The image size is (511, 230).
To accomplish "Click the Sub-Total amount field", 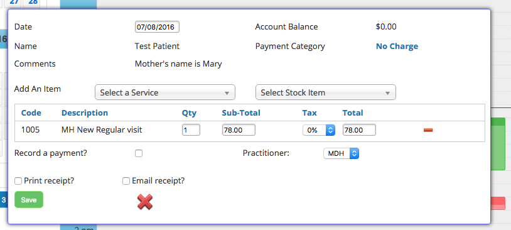I will pyautogui.click(x=239, y=130).
